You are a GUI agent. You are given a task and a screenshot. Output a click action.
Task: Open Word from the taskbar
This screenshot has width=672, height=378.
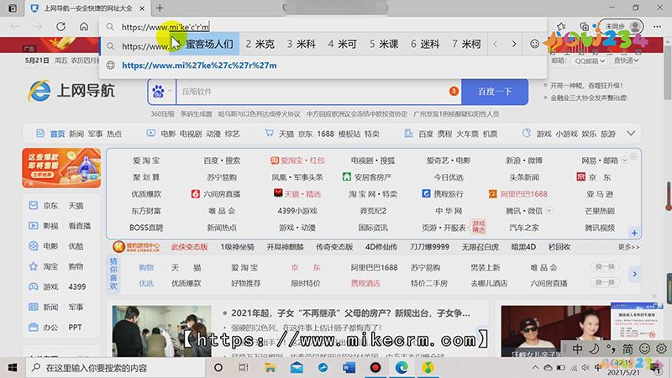(x=349, y=368)
